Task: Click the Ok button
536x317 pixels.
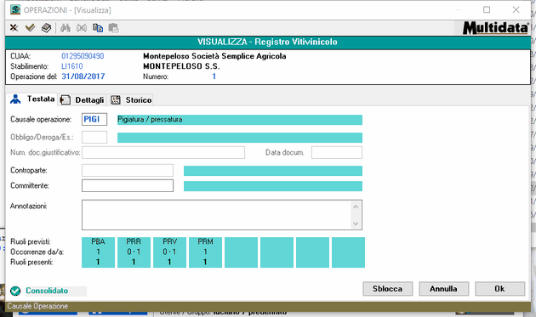Action: [499, 289]
